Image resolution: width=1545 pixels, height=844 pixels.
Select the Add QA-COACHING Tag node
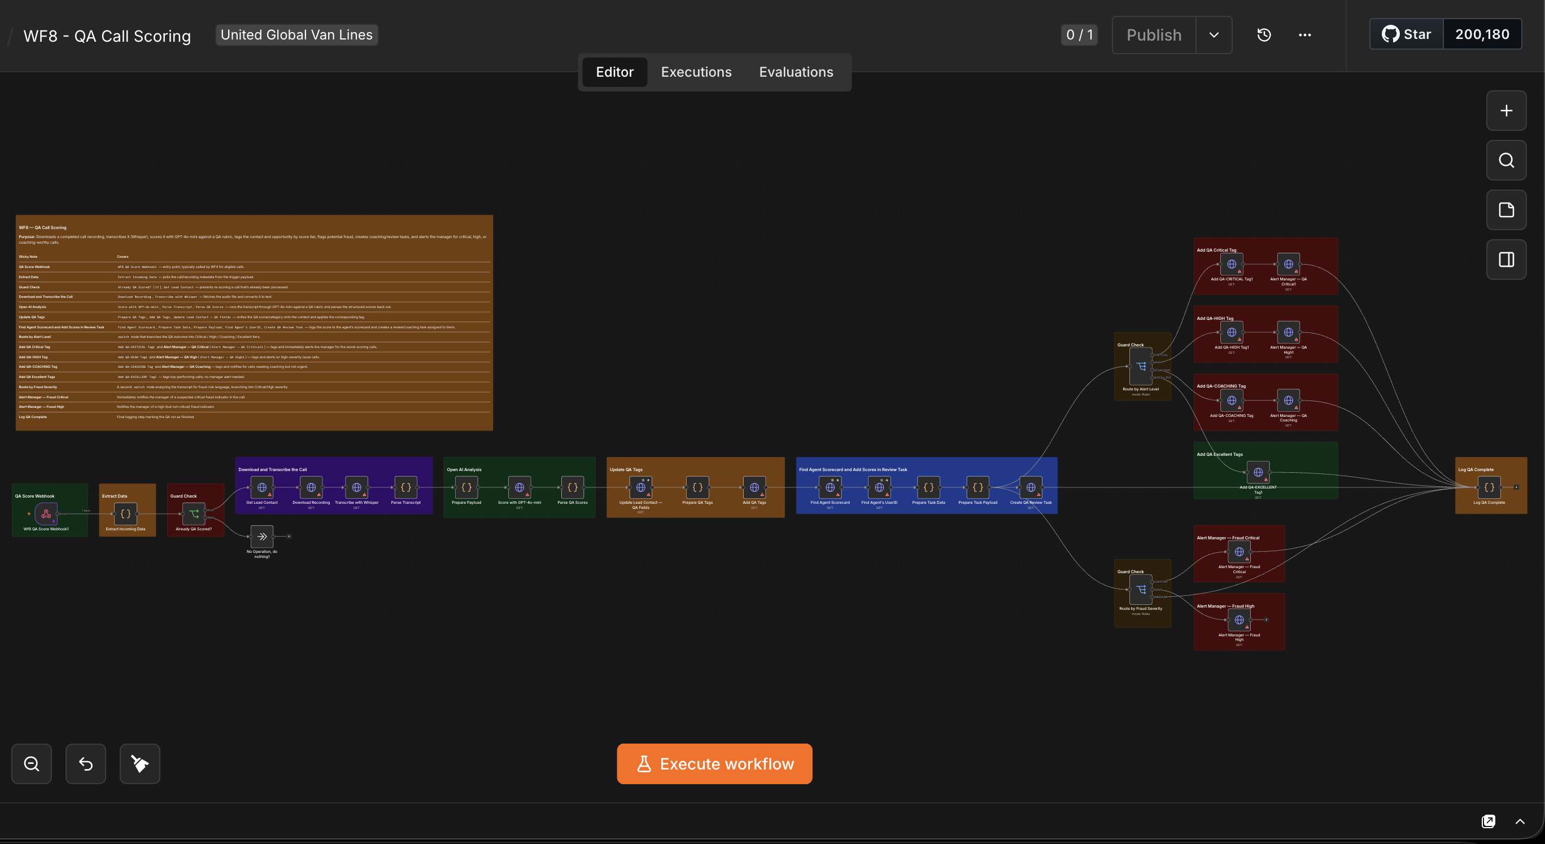click(x=1232, y=401)
